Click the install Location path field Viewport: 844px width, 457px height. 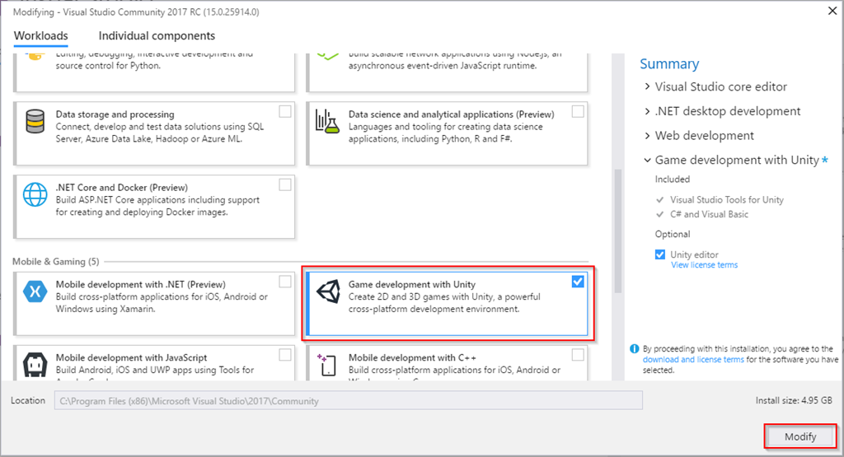pyautogui.click(x=348, y=401)
